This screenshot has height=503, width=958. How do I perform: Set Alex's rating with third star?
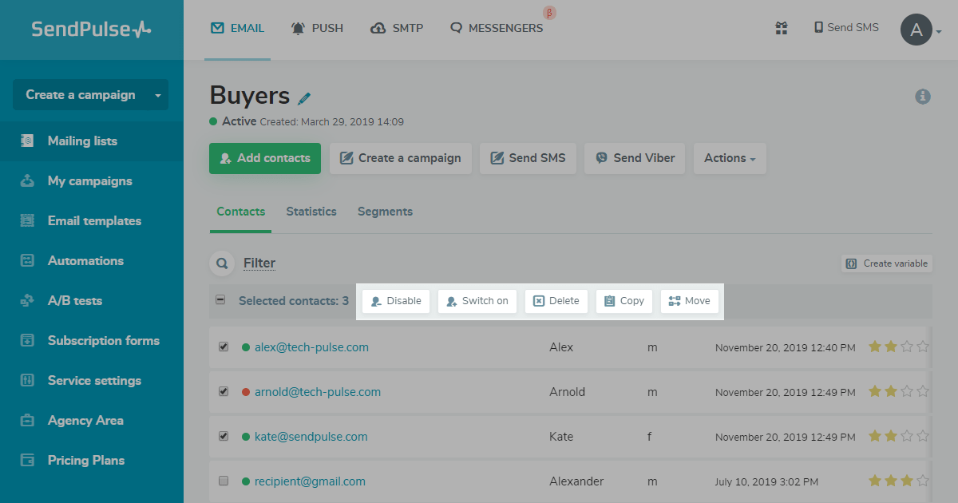[908, 347]
